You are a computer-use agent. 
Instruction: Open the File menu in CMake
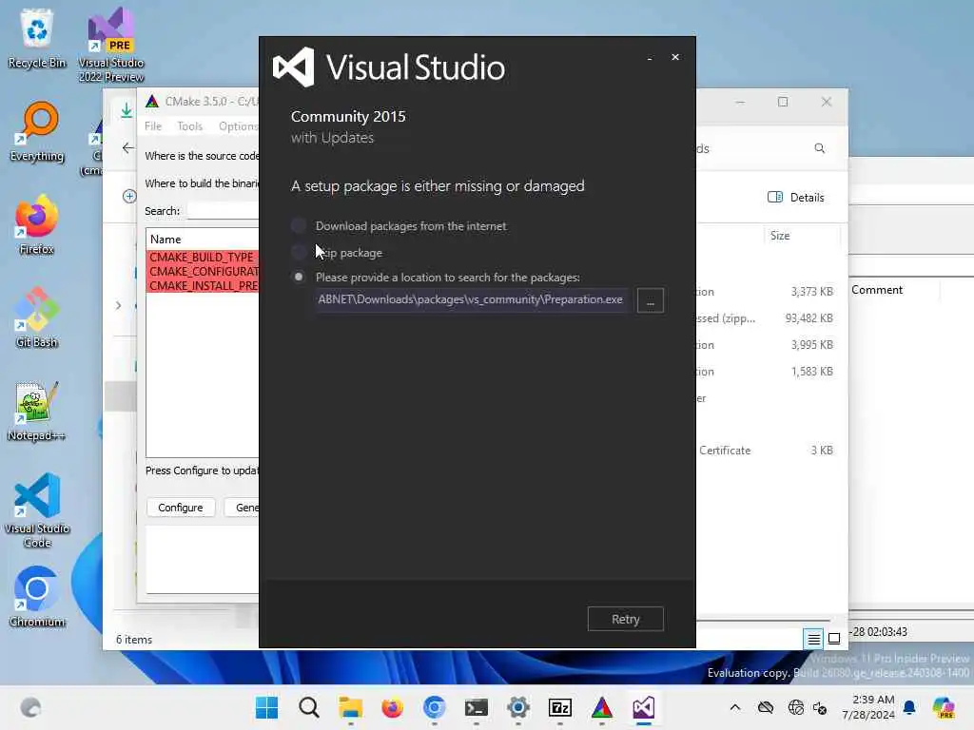(153, 126)
